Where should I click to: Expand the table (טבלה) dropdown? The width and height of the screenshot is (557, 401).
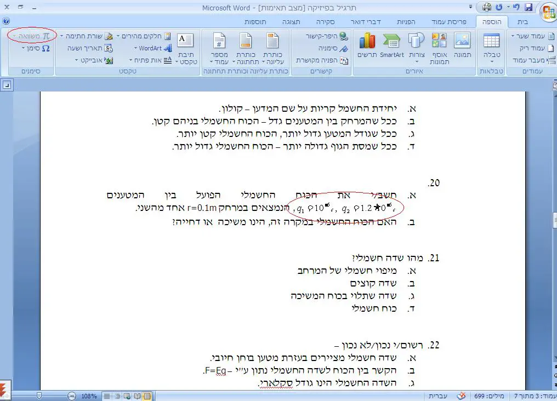[x=491, y=48]
